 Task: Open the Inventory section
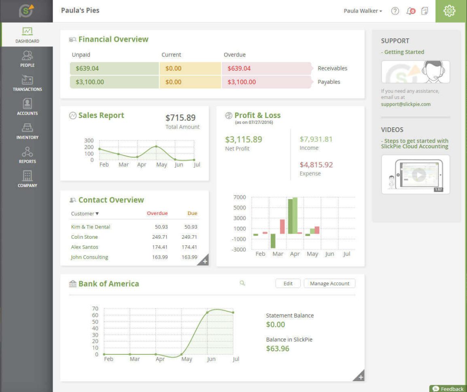(27, 131)
